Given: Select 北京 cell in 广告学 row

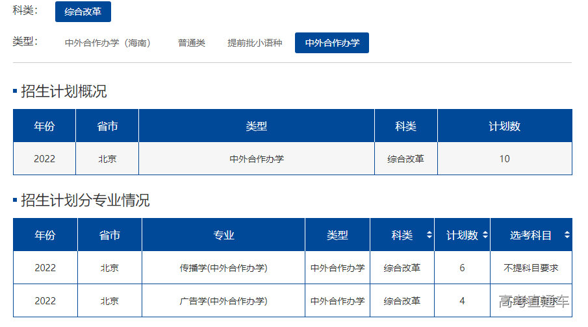Looking at the screenshot, I should tap(110, 301).
